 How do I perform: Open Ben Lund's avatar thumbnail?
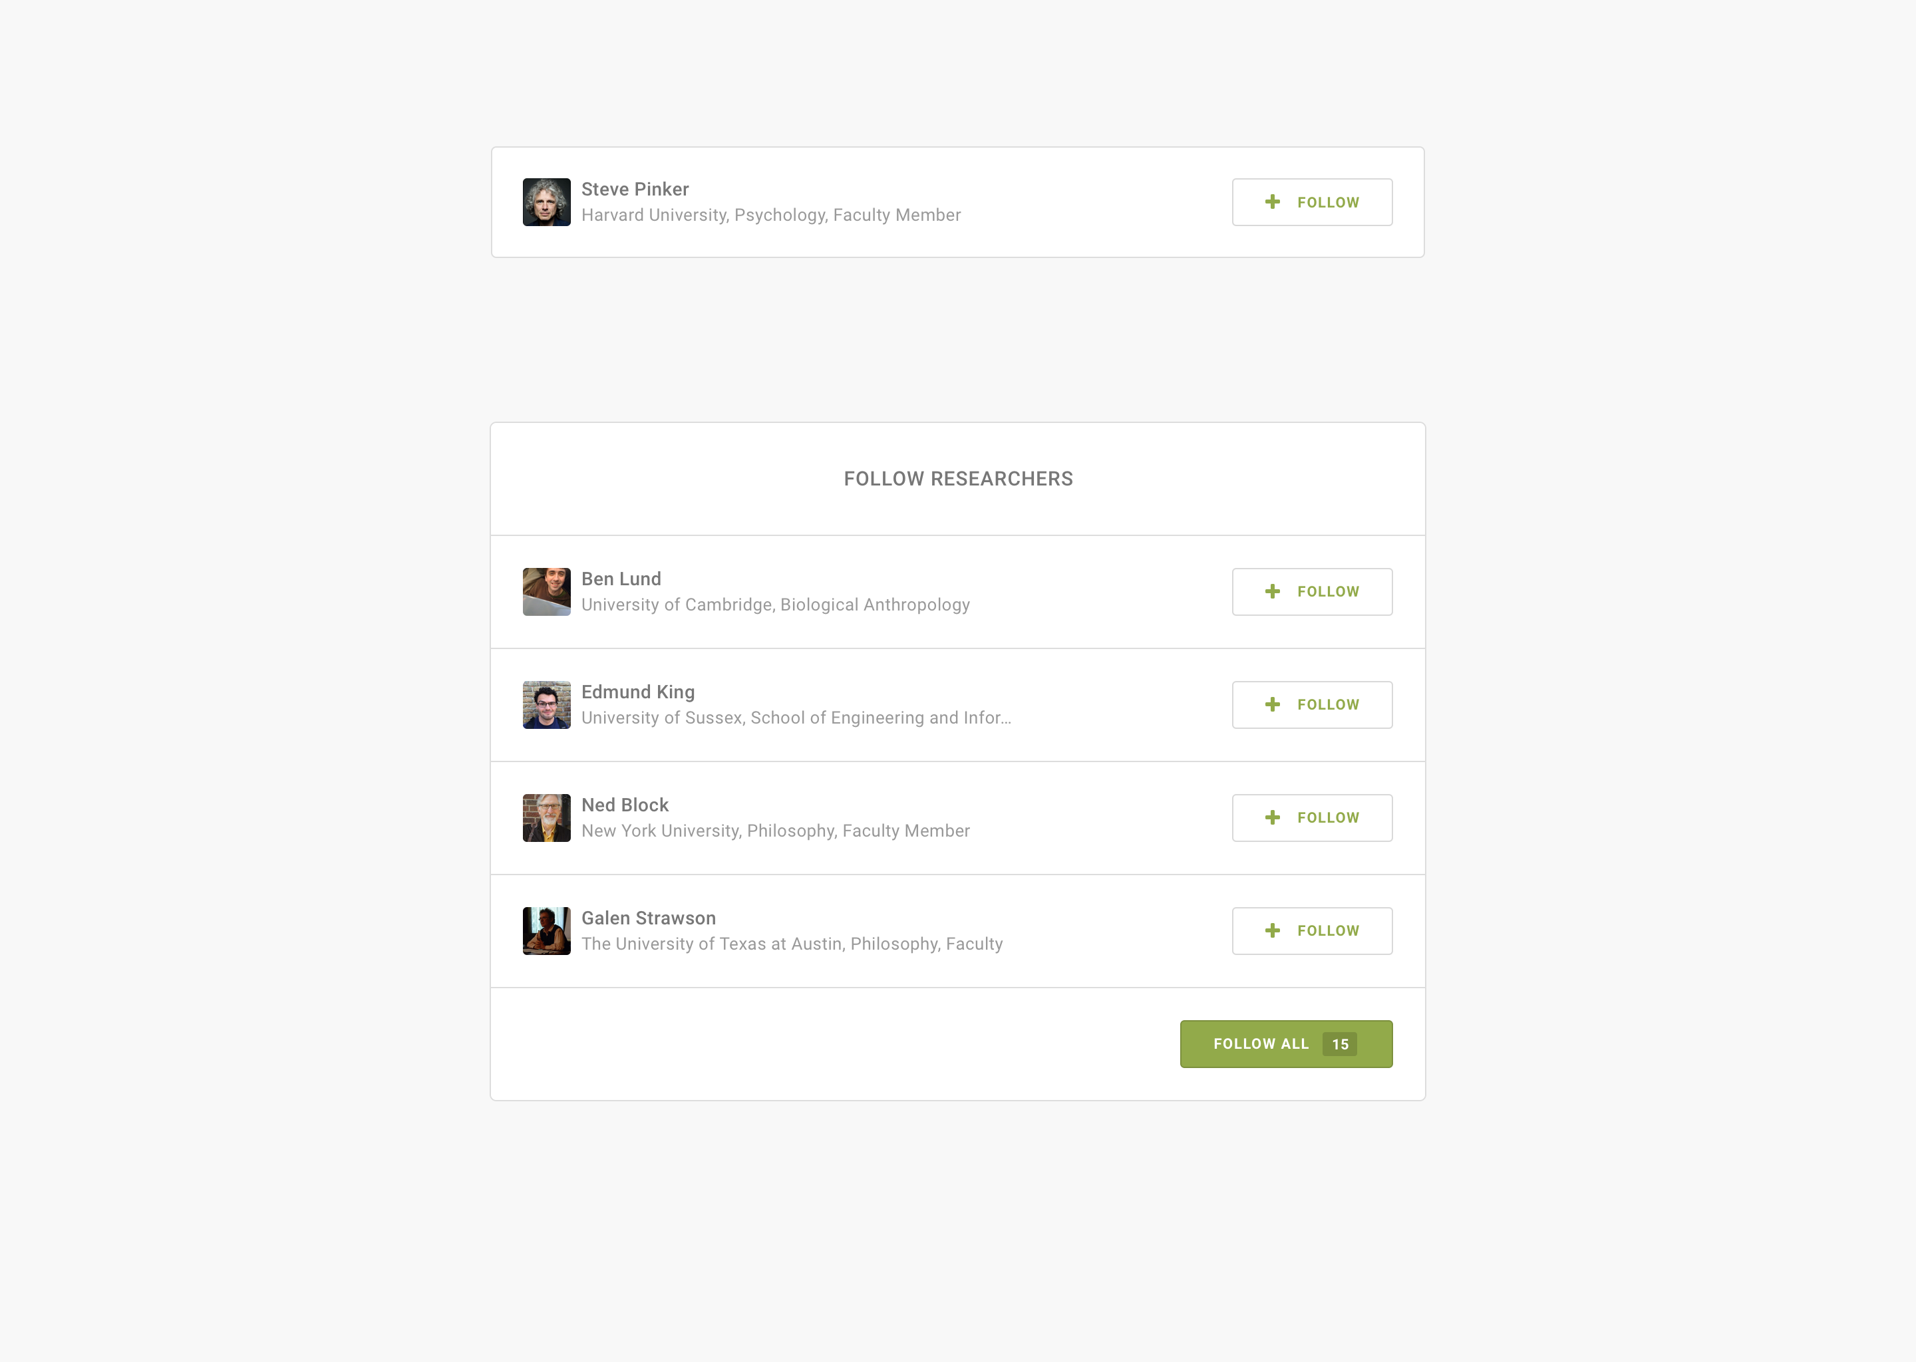click(x=546, y=591)
